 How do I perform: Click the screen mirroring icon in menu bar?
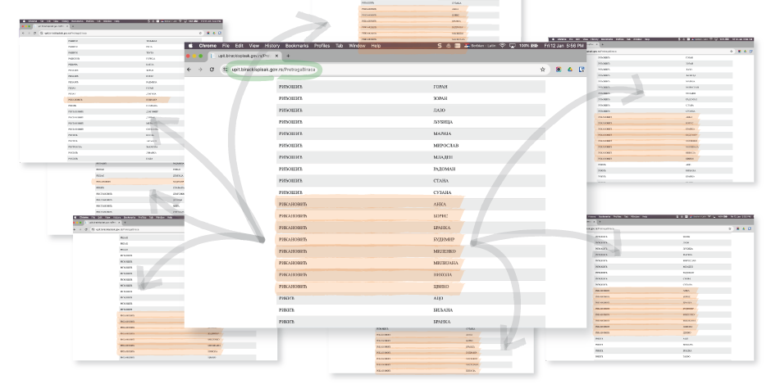point(513,46)
